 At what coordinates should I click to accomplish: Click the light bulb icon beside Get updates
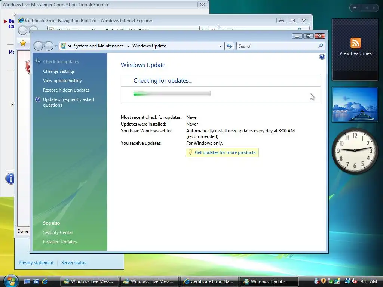point(190,152)
